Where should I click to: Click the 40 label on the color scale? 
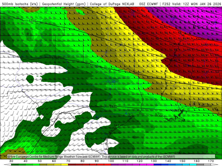(26, 161)
